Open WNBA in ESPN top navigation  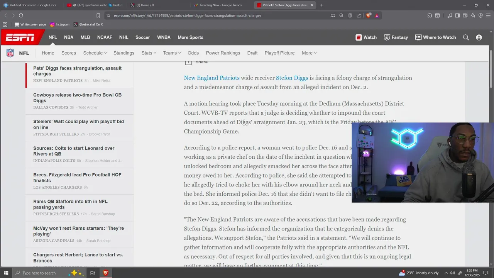[164, 37]
